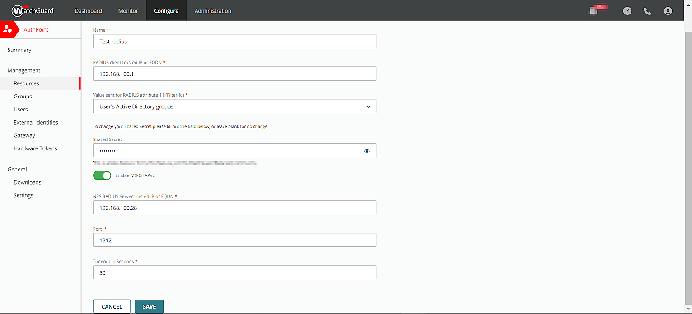Go to the Downloads section
This screenshot has height=314, width=692.
[27, 182]
